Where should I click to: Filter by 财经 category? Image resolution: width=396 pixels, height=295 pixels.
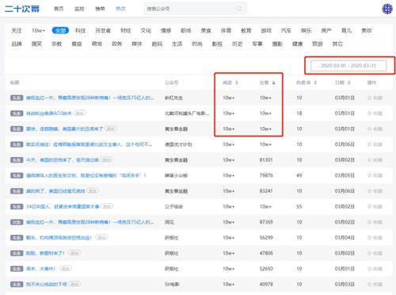[126, 31]
